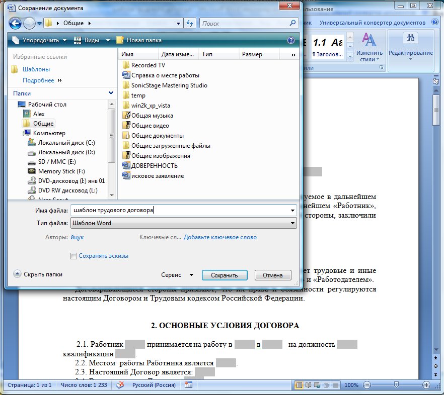
Task: Click the Виды views button
Action: tap(87, 40)
